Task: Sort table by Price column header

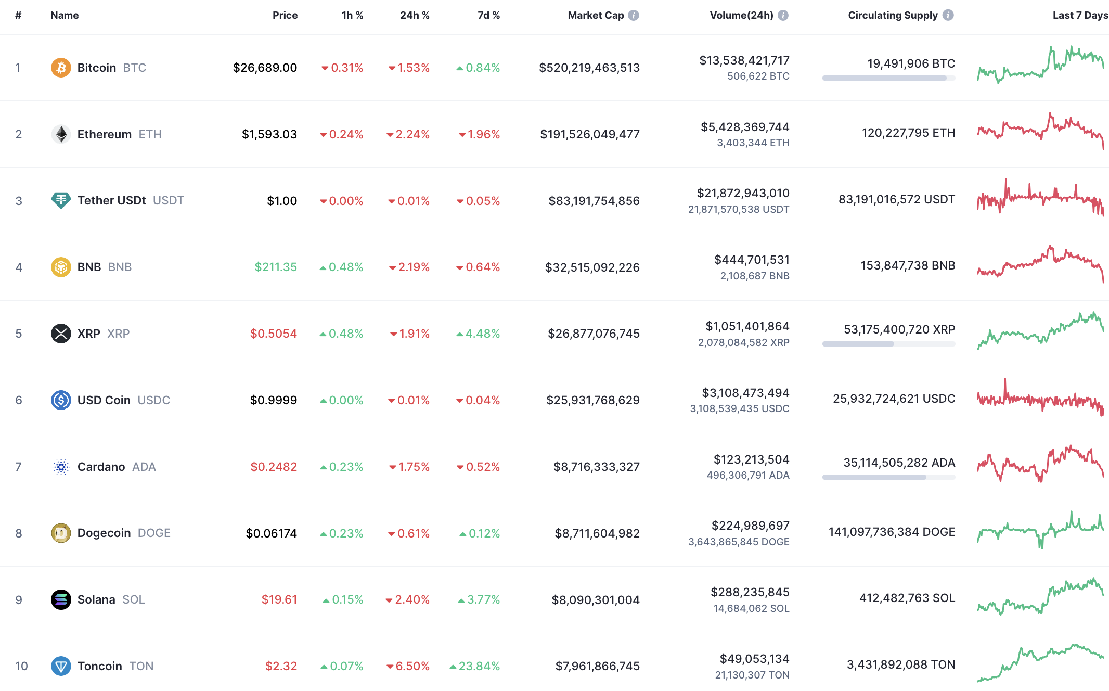Action: point(285,15)
